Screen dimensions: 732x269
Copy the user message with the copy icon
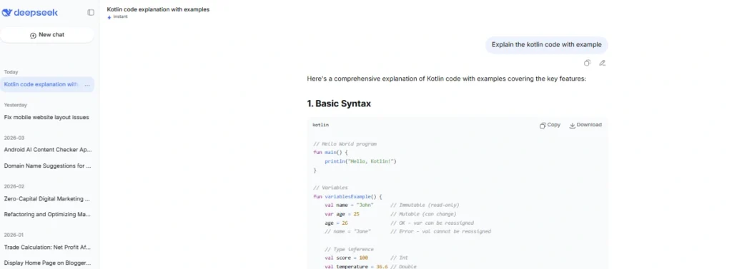588,63
